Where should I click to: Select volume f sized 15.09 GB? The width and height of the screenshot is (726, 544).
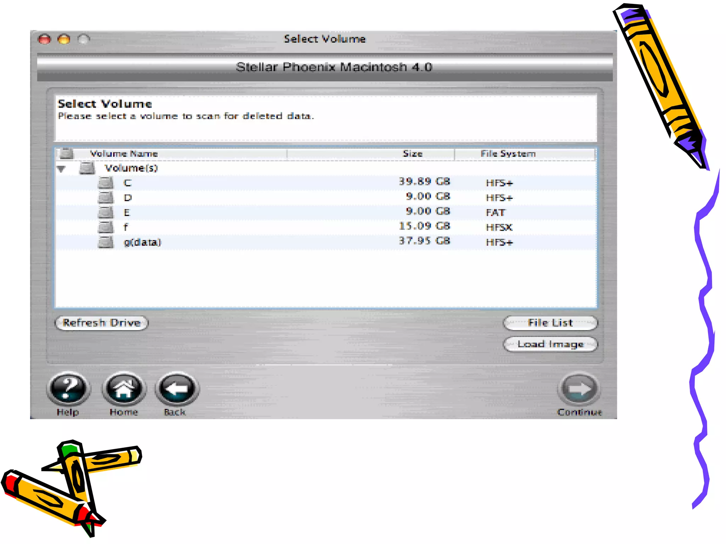tap(126, 227)
